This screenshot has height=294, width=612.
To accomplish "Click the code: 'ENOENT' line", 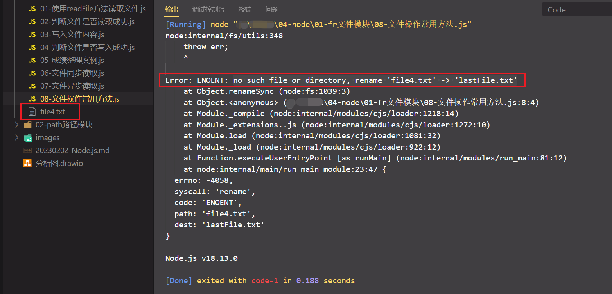I will [x=208, y=203].
